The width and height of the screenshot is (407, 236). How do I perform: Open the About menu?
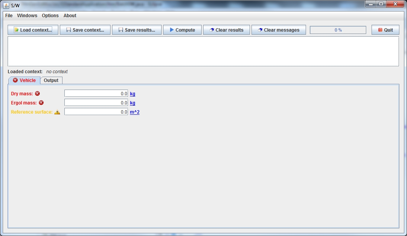[x=70, y=16]
